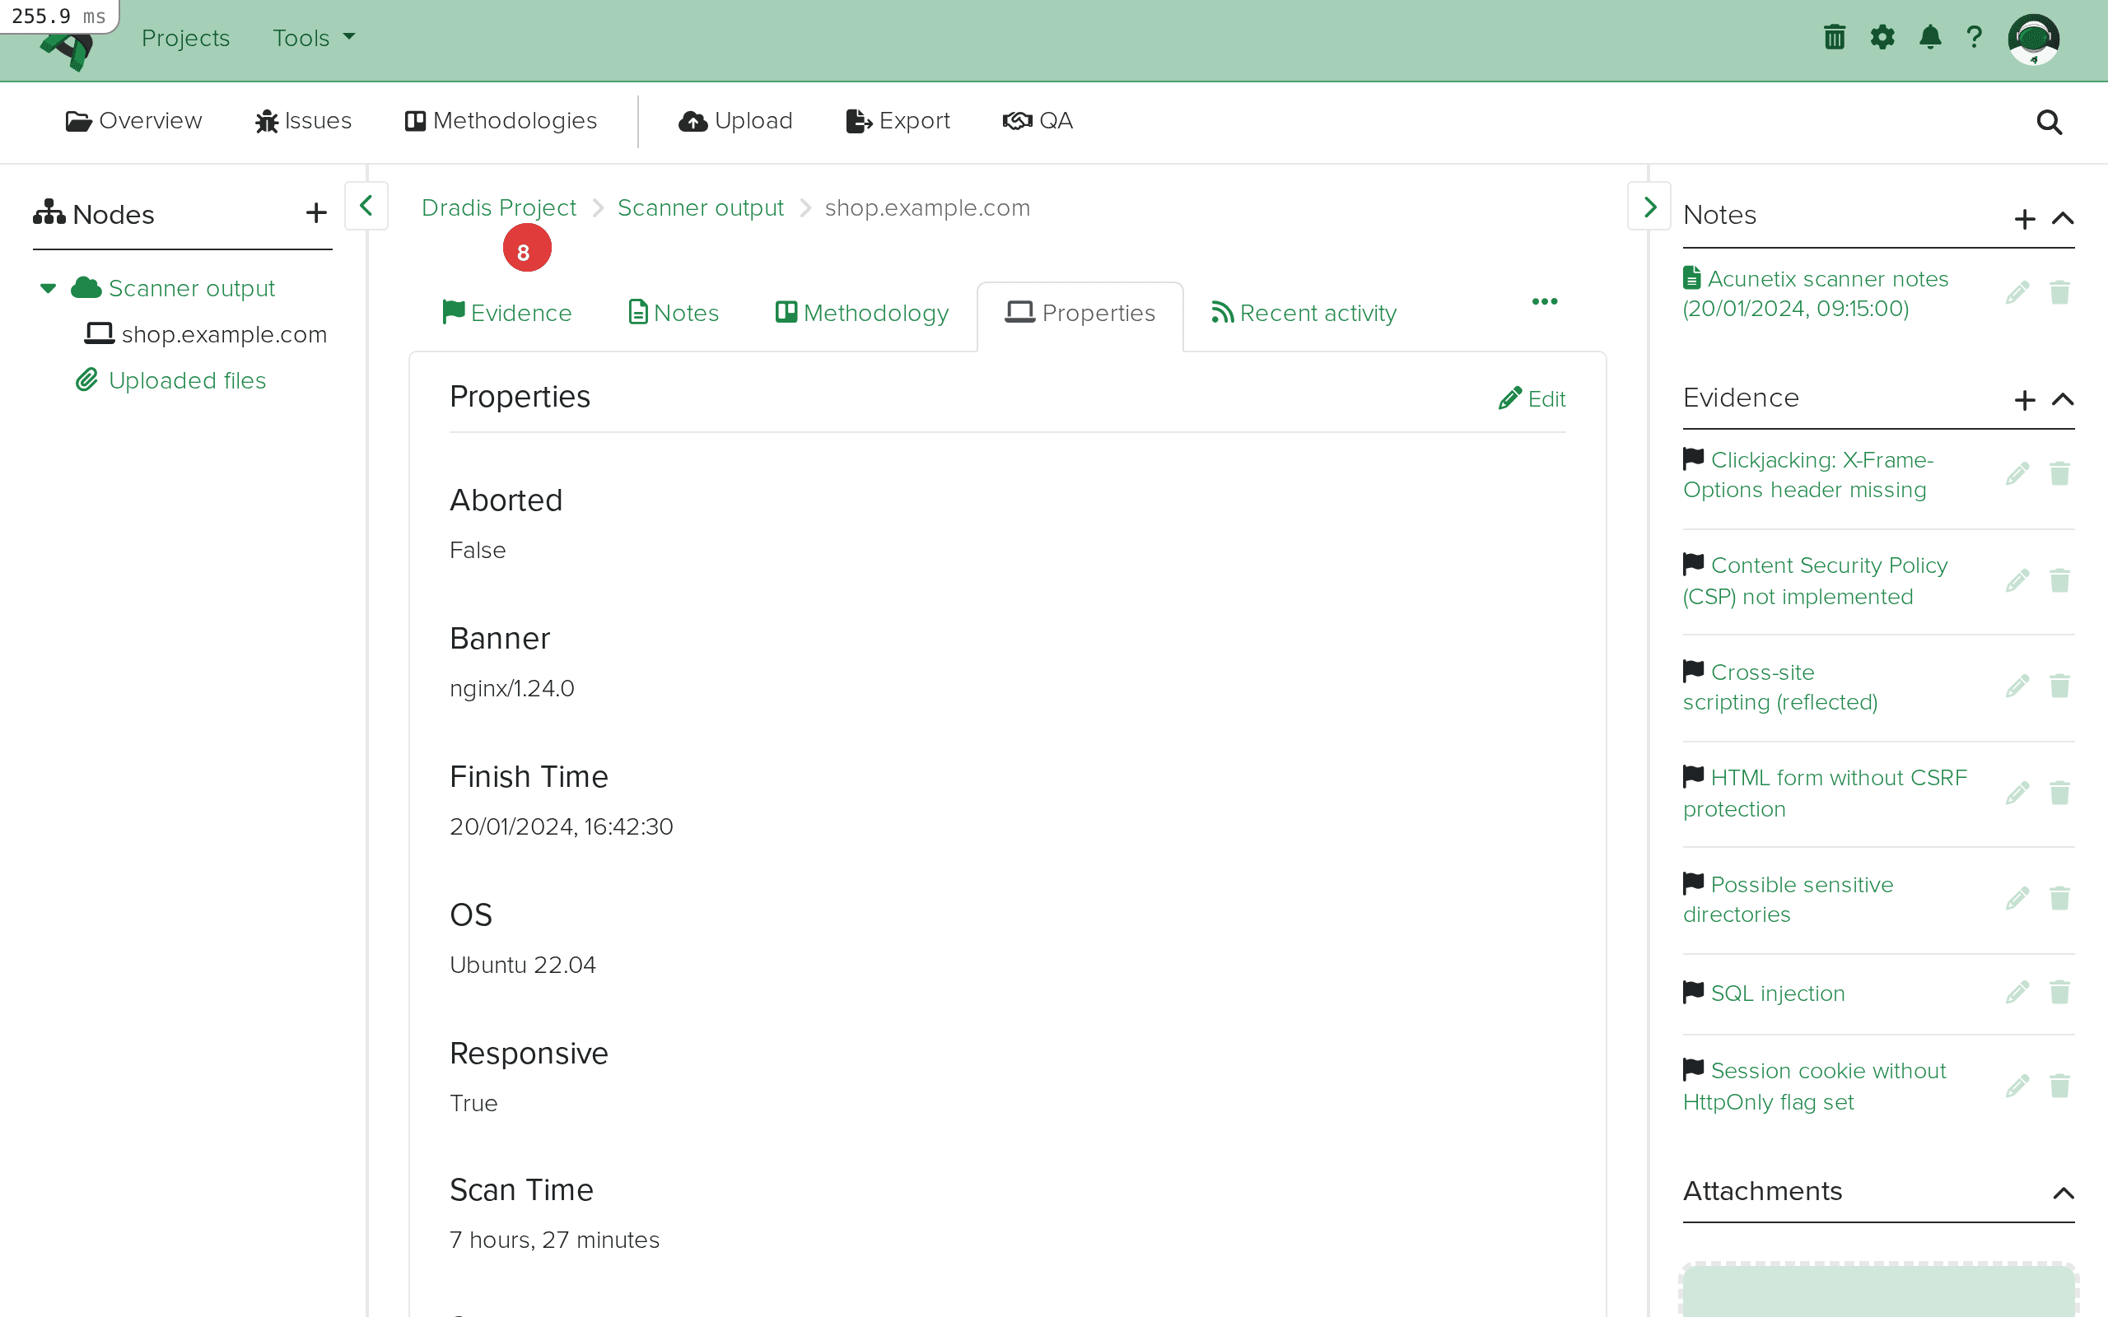Screen dimensions: 2108x1317
Task: Delete Content Security Policy evidence
Action: coord(2059,581)
